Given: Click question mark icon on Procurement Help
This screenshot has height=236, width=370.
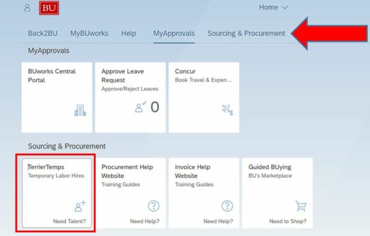Looking at the screenshot, I should [x=153, y=206].
